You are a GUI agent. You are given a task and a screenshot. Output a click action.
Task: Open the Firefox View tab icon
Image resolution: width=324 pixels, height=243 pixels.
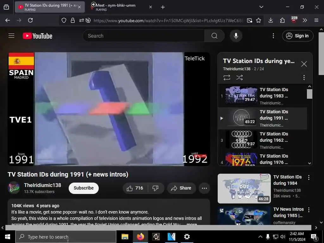[6, 7]
